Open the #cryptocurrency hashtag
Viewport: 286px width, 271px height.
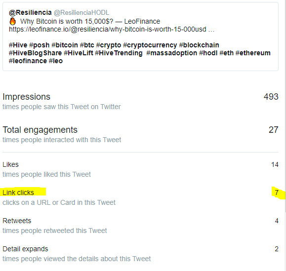(x=150, y=45)
